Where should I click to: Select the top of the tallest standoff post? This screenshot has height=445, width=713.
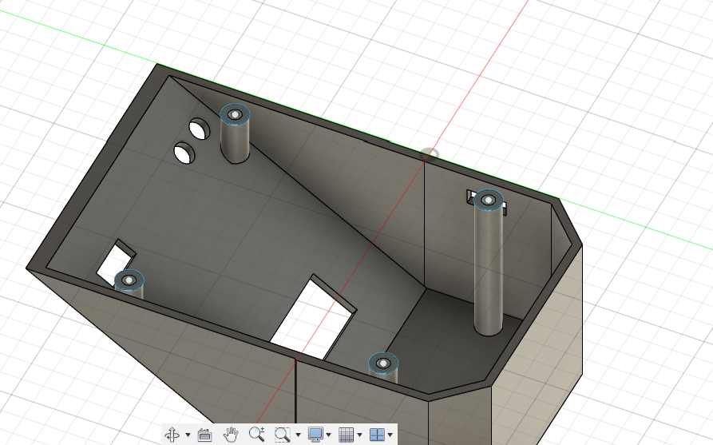click(488, 200)
